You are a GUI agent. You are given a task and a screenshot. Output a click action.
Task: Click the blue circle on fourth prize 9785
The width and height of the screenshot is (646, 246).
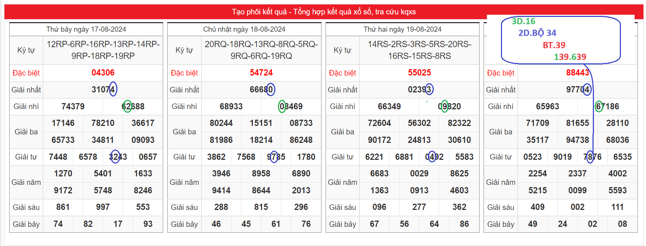point(274,157)
